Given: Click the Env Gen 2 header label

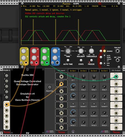Looking at the screenshot, I should tap(84, 71).
